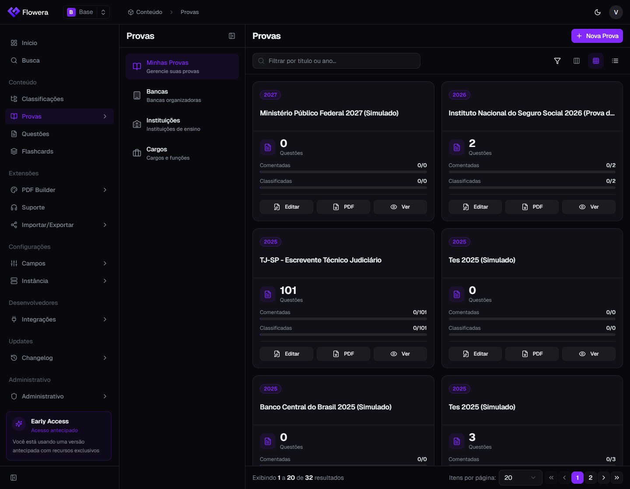Go to last page of results
This screenshot has width=630, height=489.
pos(617,478)
